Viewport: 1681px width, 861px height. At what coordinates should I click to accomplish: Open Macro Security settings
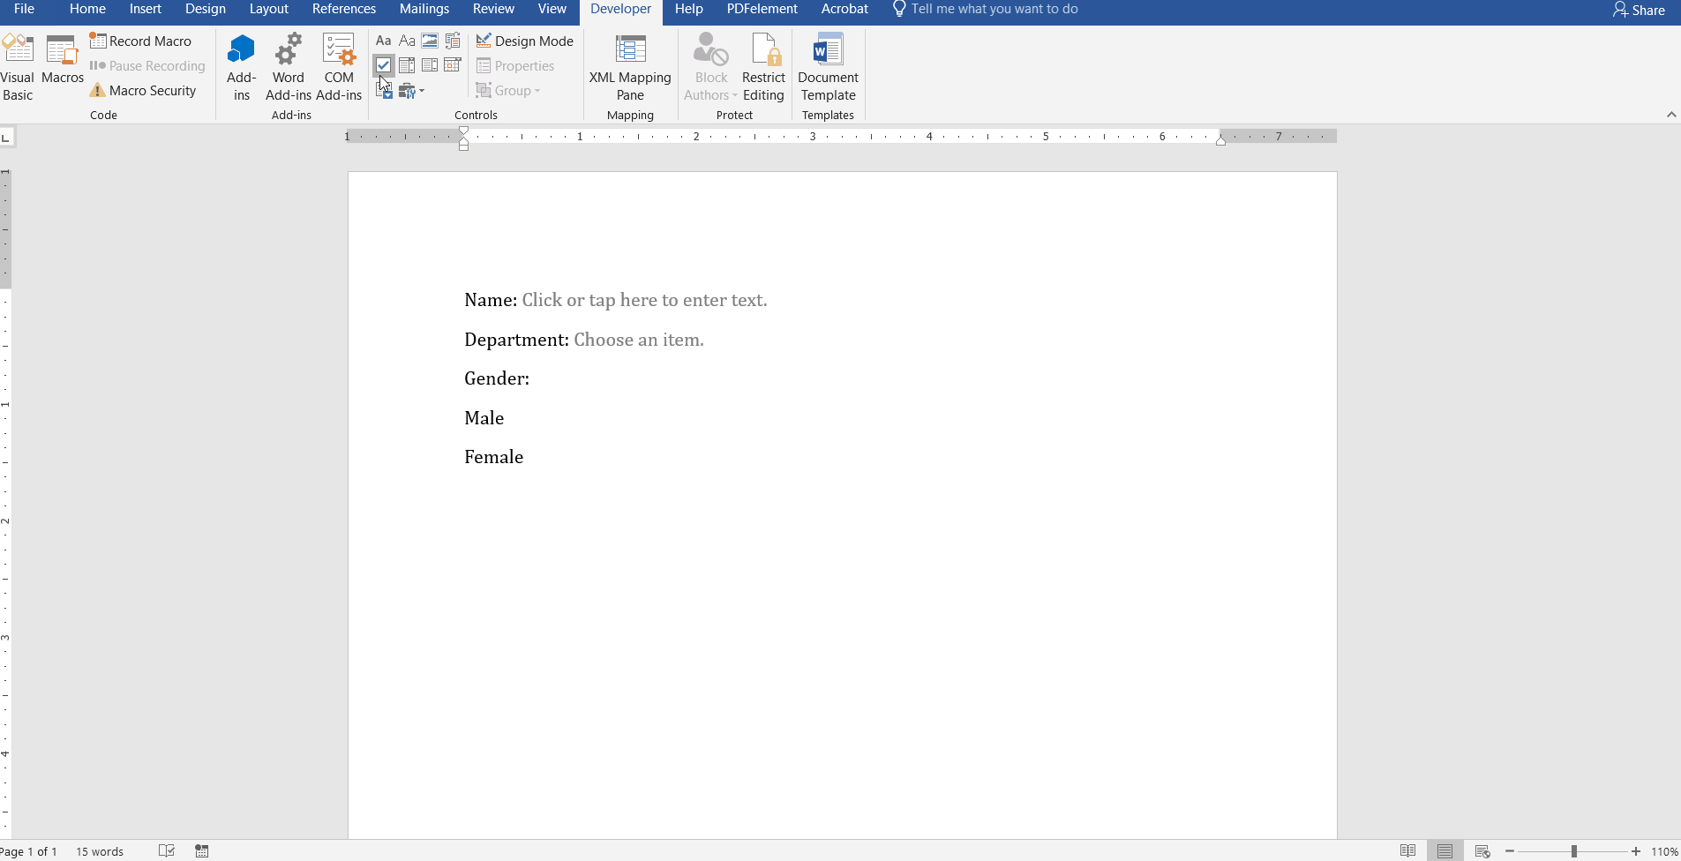143,90
